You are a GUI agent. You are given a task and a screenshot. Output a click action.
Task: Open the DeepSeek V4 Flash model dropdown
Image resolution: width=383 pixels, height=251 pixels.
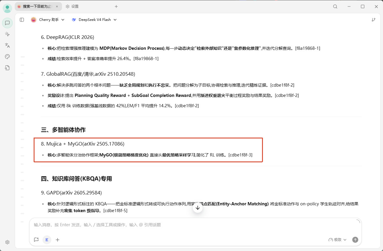click(94, 20)
